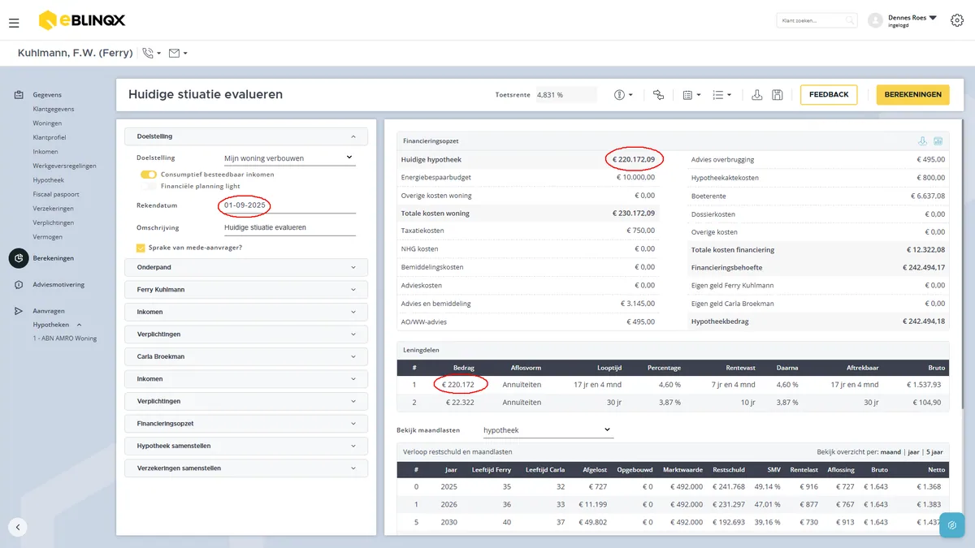975x548 pixels.
Task: Open the list options menu
Action: click(721, 95)
